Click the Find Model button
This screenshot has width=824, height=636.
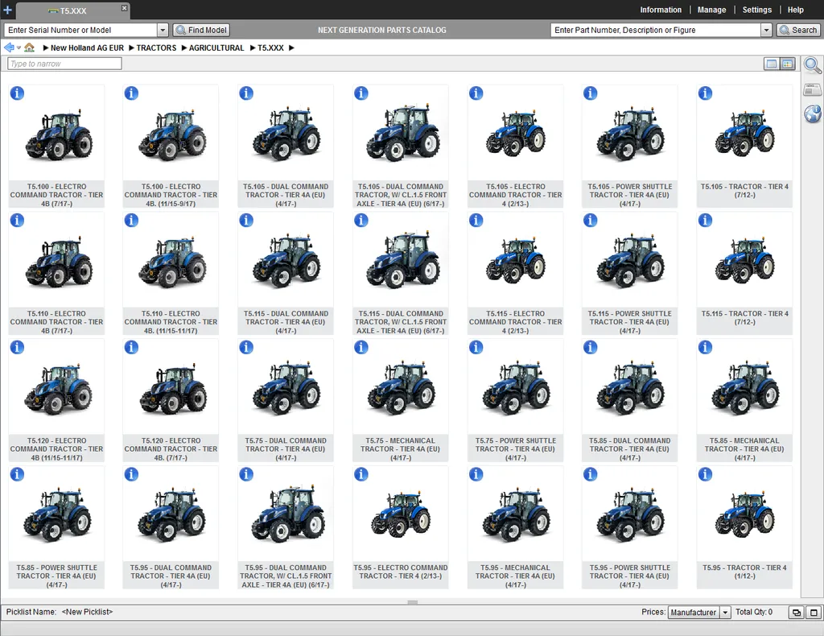201,31
